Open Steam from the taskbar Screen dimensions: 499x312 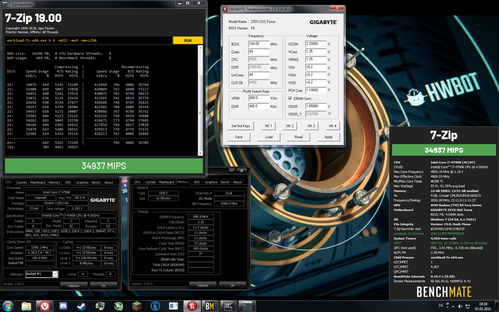pyautogui.click(x=81, y=306)
